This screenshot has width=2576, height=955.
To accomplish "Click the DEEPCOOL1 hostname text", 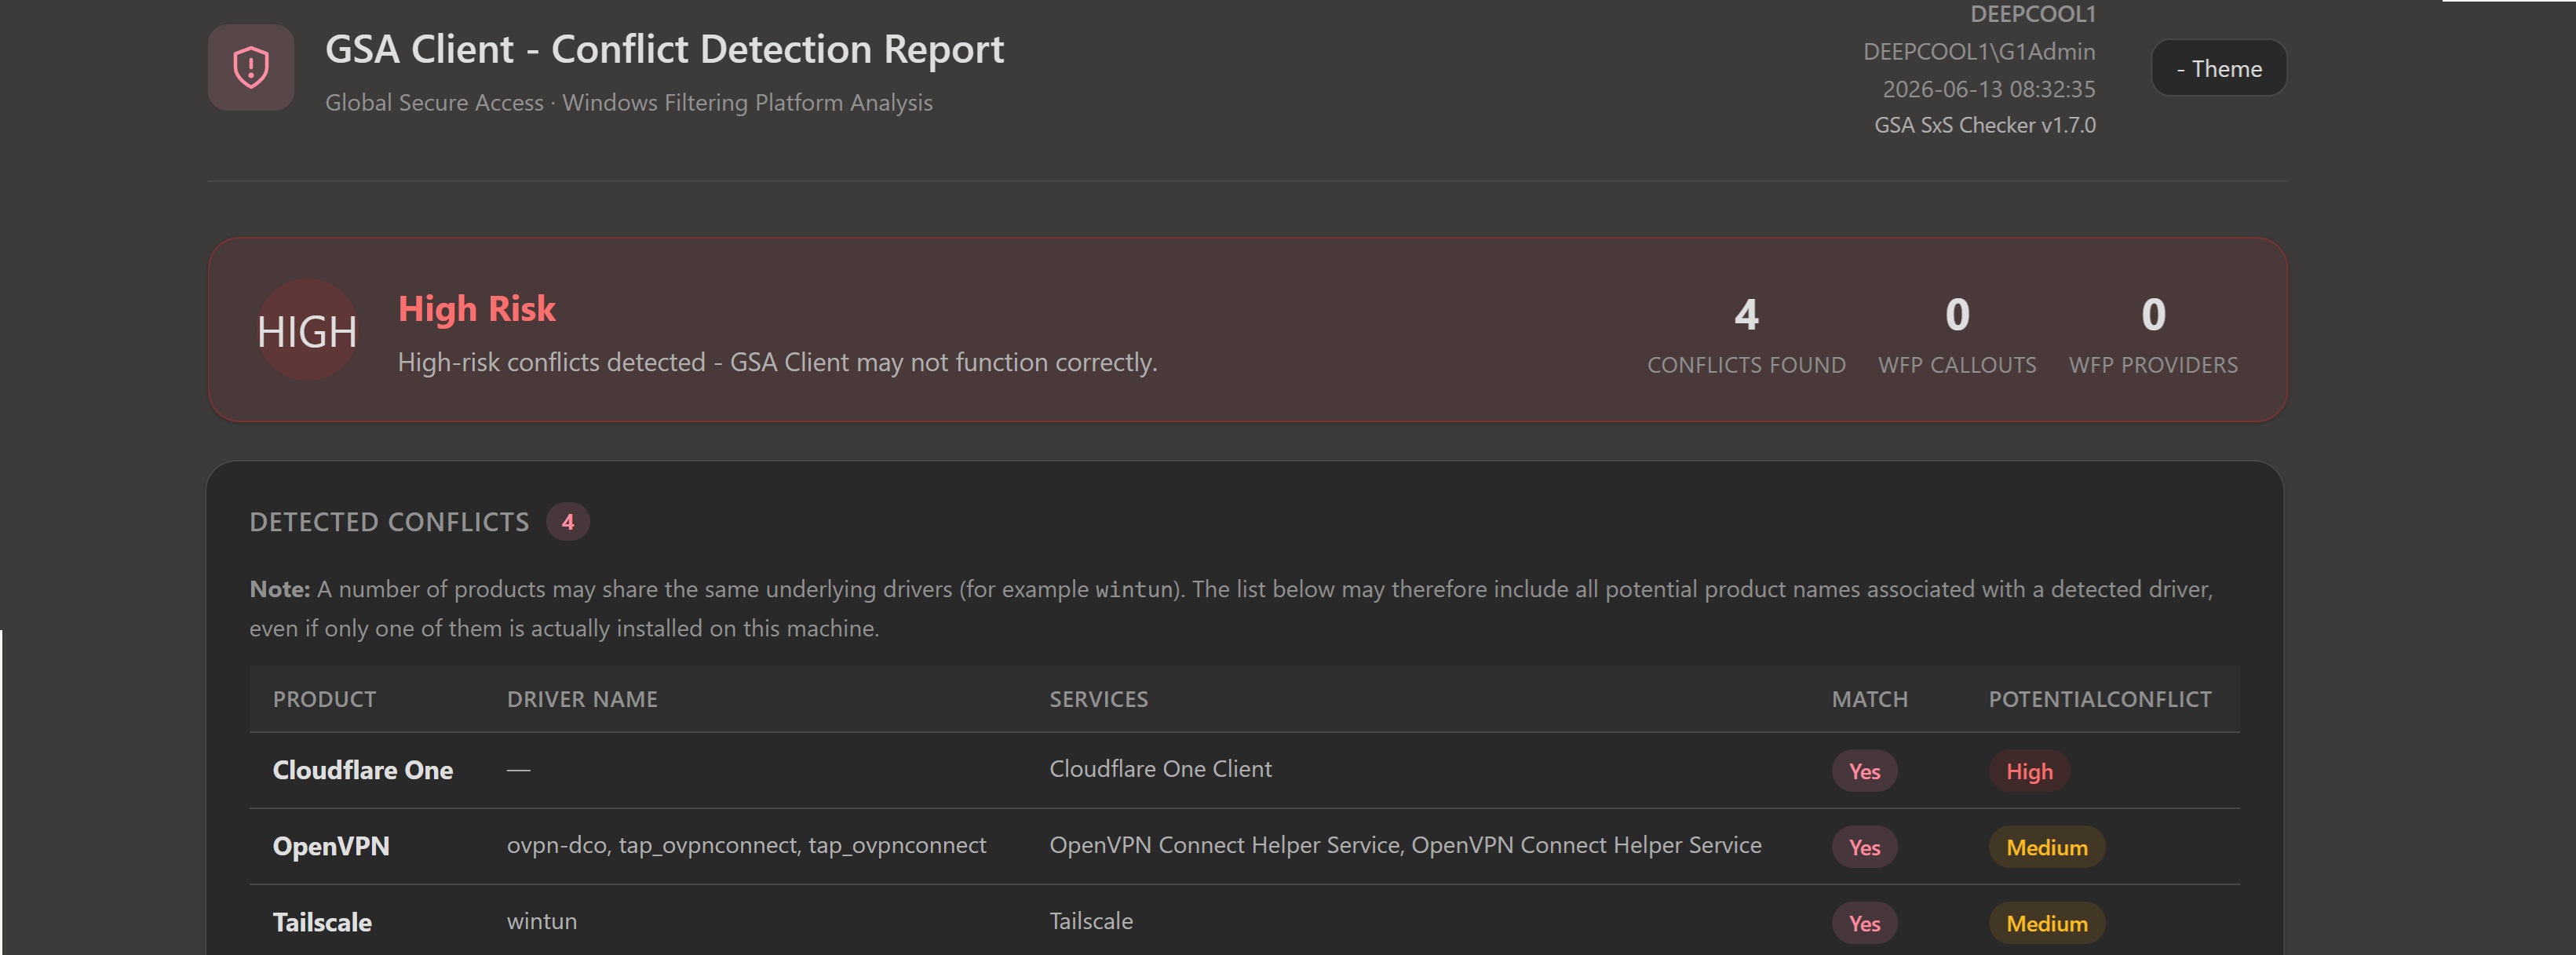I will (2032, 14).
